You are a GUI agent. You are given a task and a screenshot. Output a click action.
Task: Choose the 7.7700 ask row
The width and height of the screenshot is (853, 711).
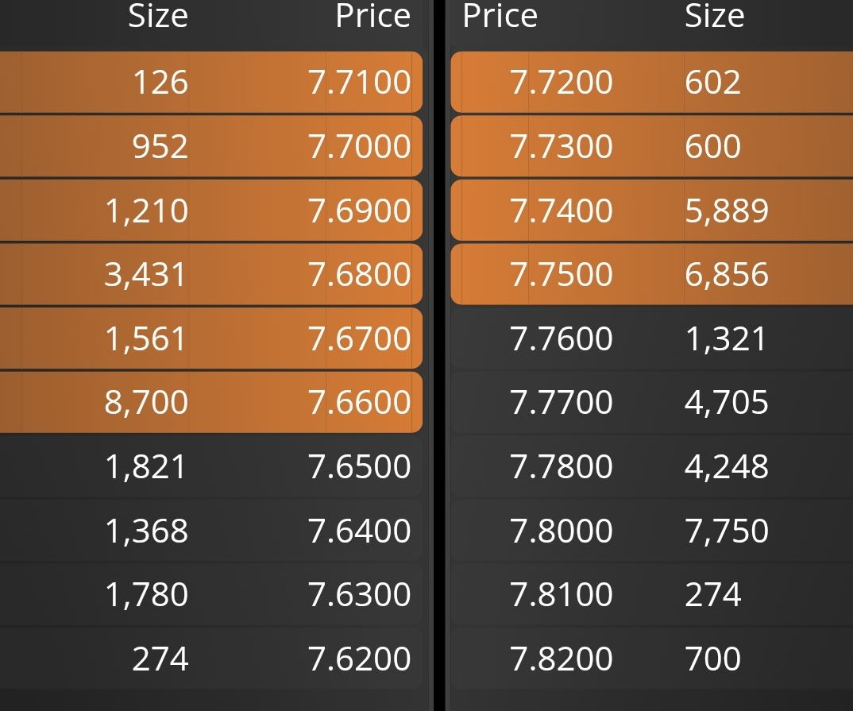point(652,403)
